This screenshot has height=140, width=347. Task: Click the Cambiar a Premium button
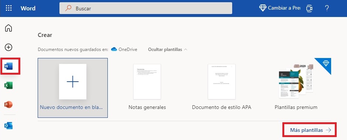pyautogui.click(x=280, y=8)
